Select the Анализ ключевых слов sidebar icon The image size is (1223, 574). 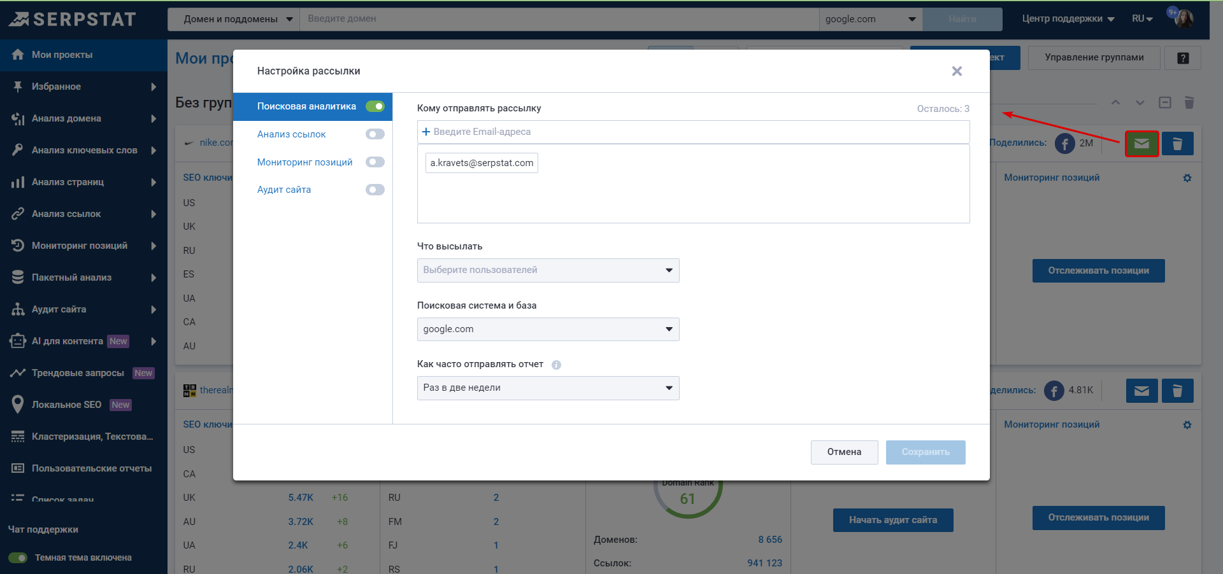pyautogui.click(x=18, y=150)
